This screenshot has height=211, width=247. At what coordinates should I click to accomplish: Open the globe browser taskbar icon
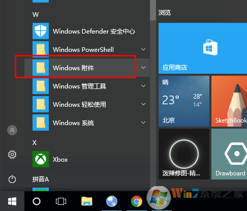[x=112, y=201]
